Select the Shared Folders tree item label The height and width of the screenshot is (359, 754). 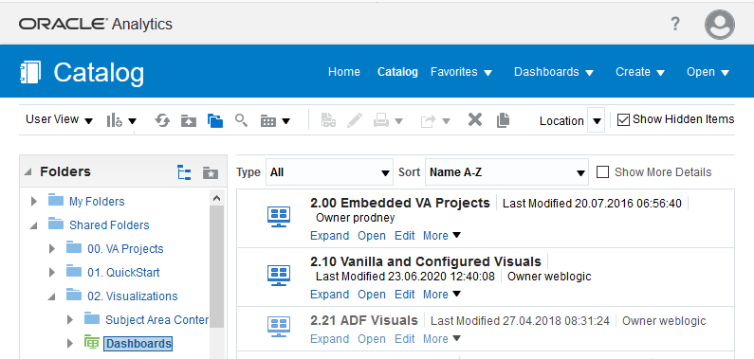click(109, 224)
